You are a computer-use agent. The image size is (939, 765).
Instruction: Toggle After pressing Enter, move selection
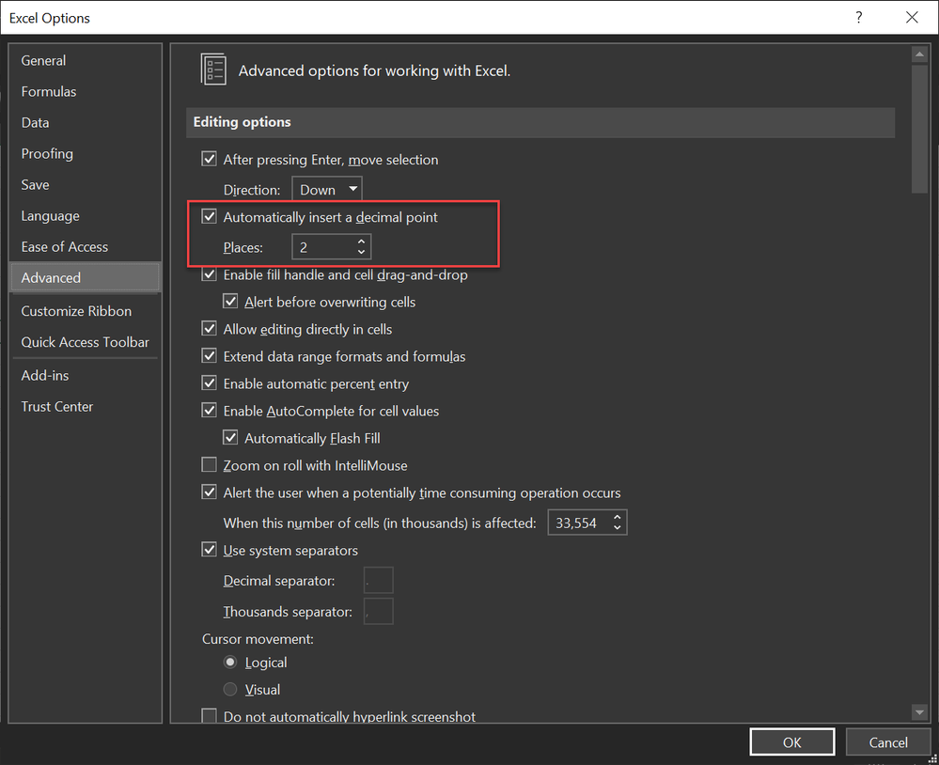point(209,159)
